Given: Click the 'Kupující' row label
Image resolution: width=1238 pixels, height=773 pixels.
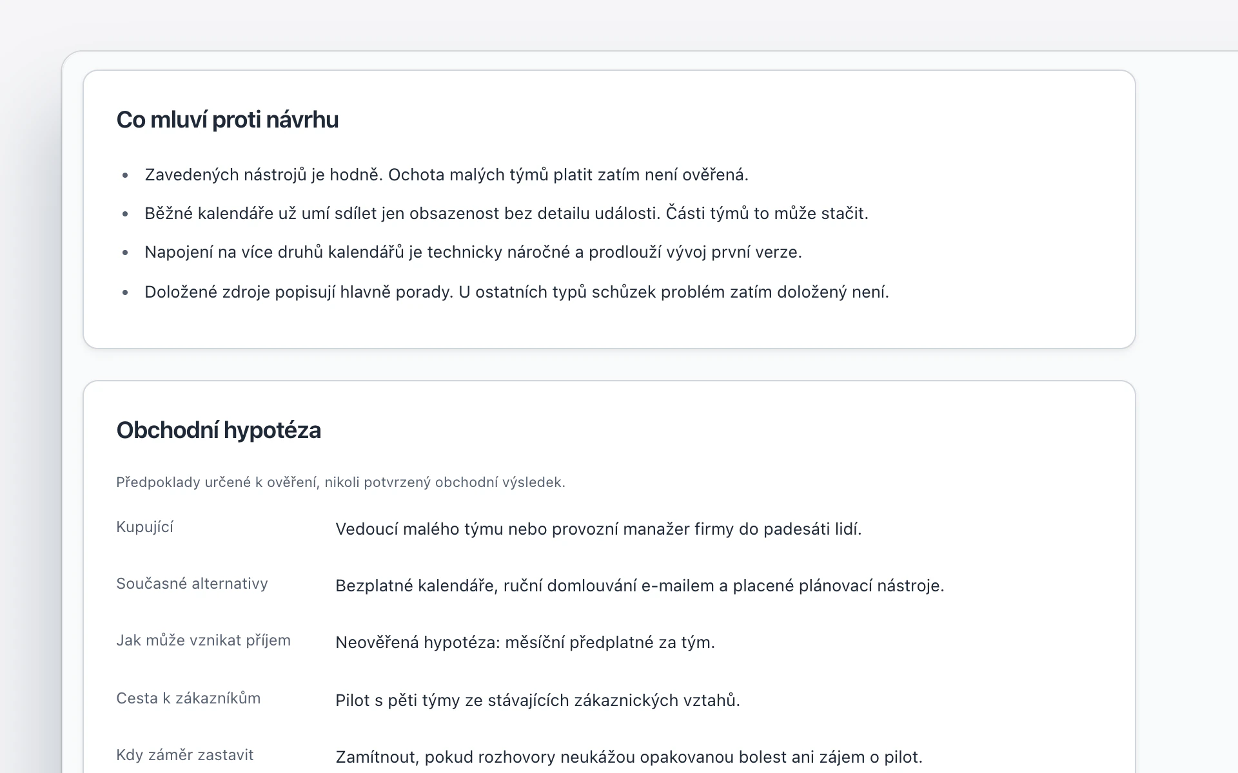Looking at the screenshot, I should tap(144, 527).
